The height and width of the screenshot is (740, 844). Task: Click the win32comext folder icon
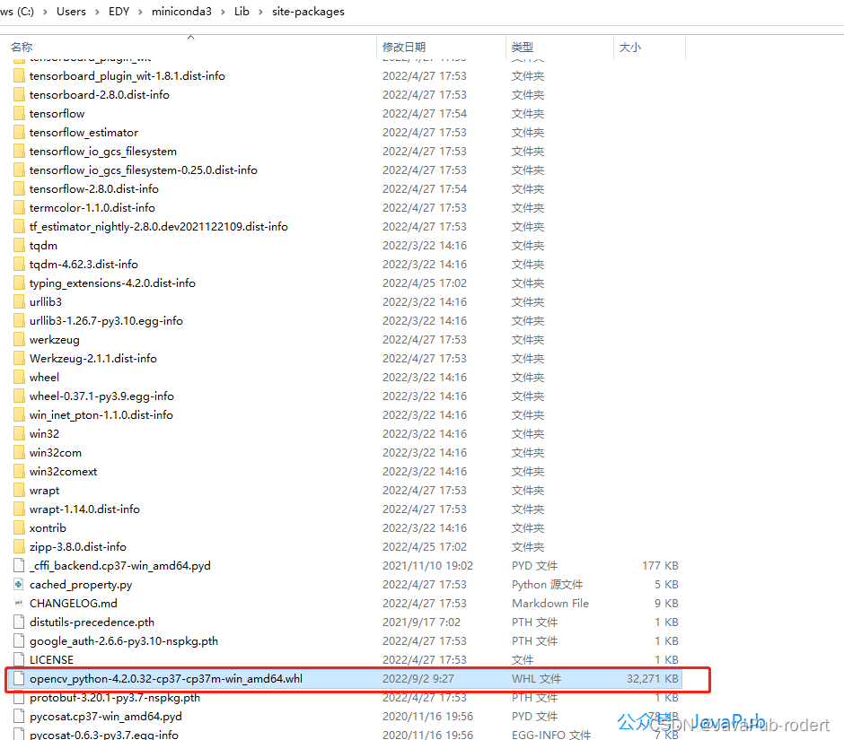(x=20, y=471)
